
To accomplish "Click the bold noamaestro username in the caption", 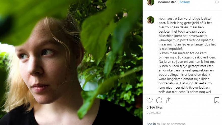I will [168, 18].
